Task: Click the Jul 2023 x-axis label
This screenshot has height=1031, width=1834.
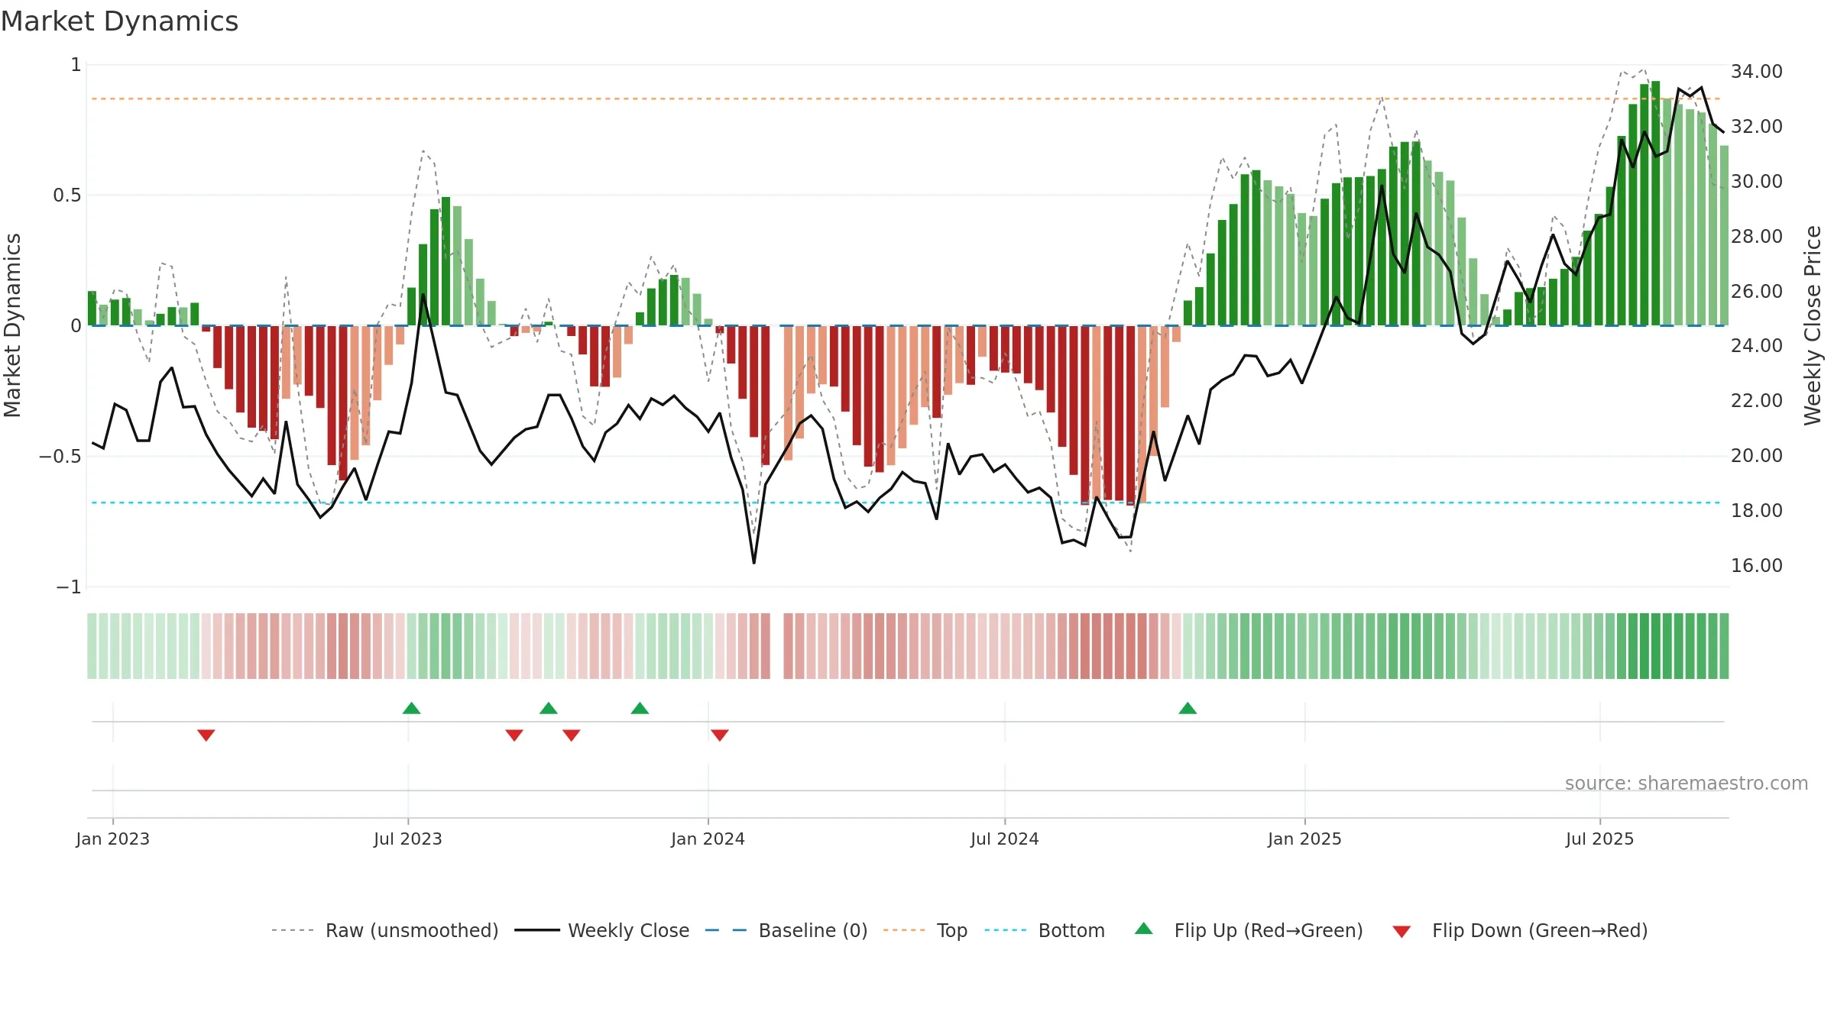Action: 408,839
